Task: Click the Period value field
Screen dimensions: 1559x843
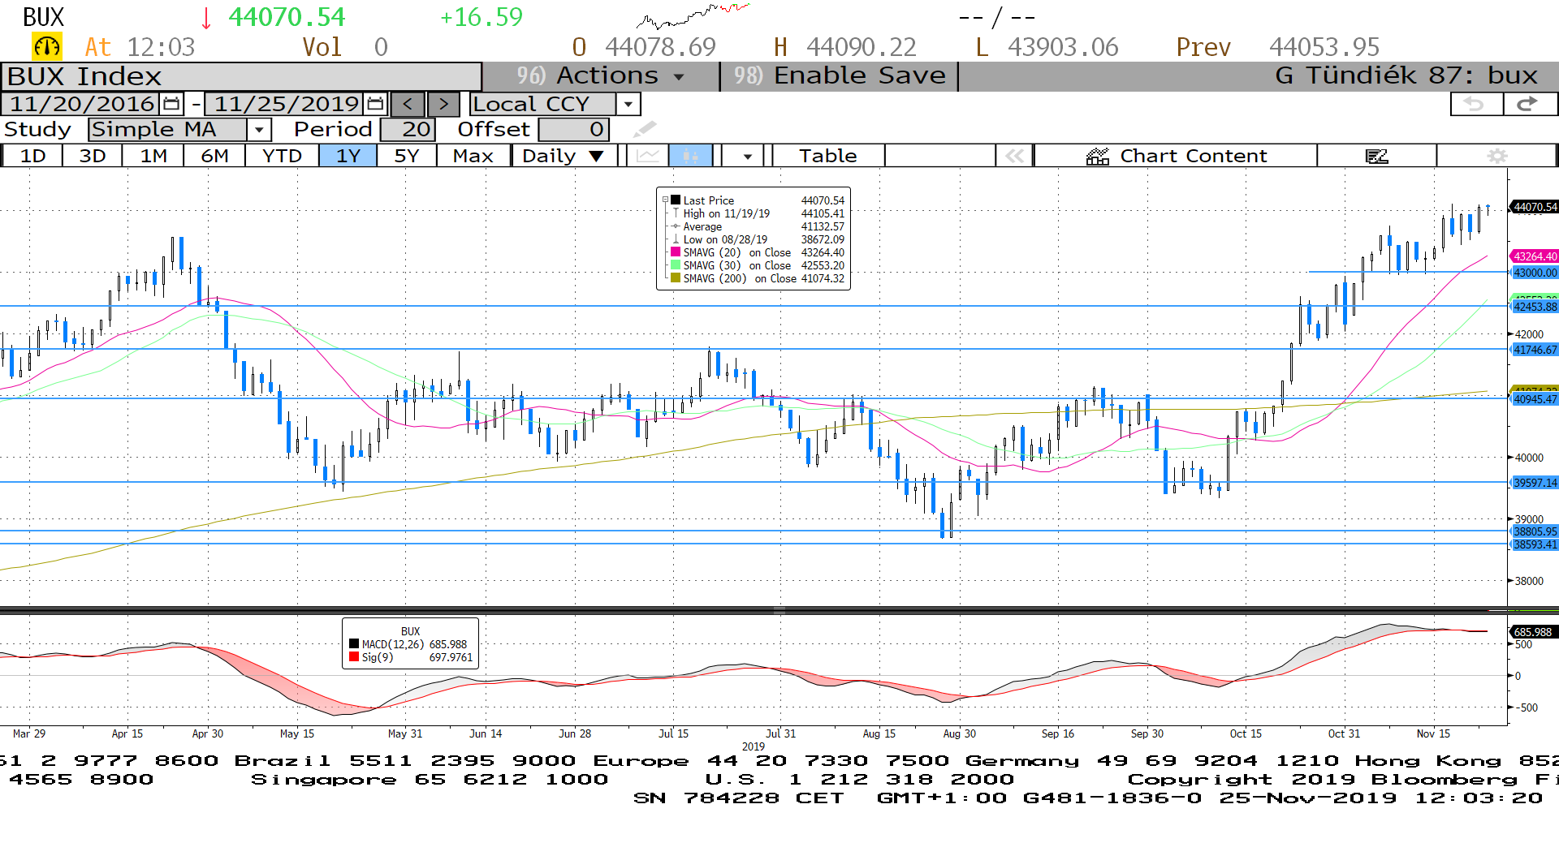Action: 408,129
